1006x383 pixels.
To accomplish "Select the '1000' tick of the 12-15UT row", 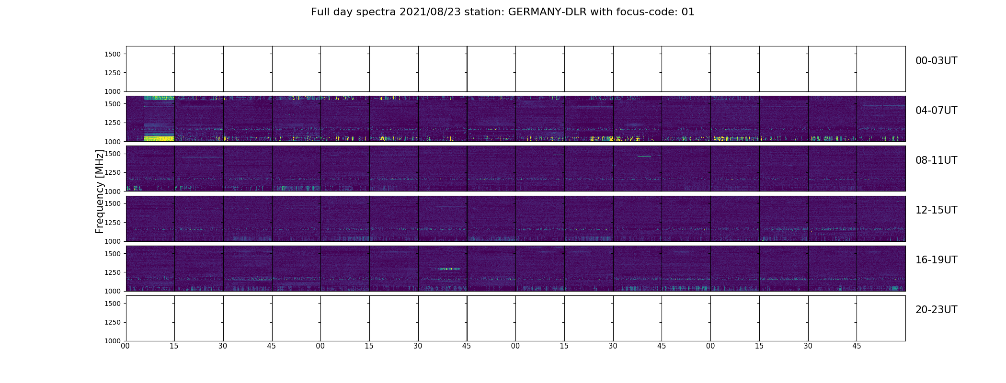I will click(x=113, y=241).
